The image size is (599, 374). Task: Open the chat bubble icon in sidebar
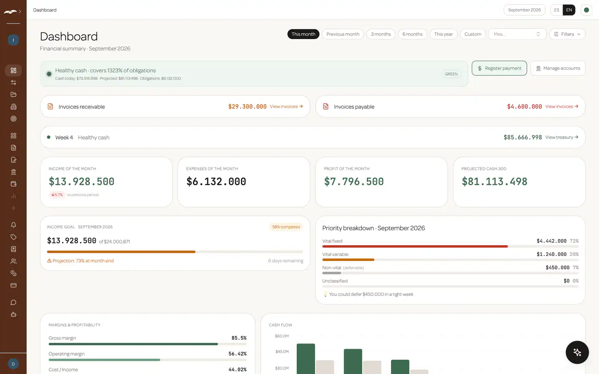[13, 302]
